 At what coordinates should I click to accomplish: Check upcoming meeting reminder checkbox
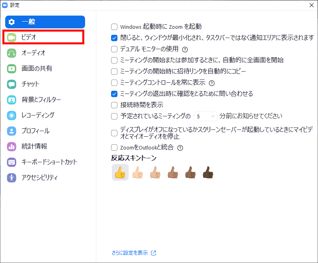click(114, 116)
